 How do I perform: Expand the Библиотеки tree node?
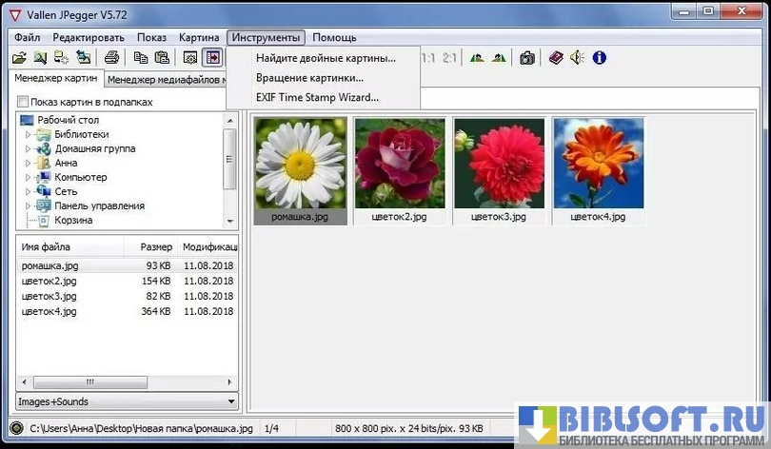tap(30, 135)
